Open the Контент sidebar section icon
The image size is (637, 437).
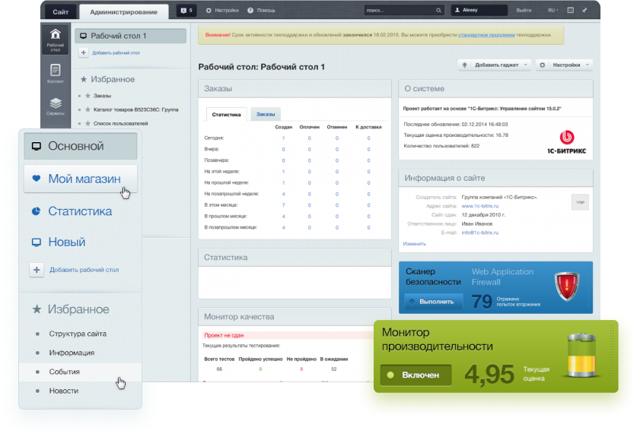[55, 73]
